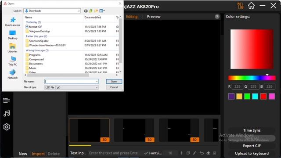Screen dimensions: 281x158
Task: Select Quick access in places bar
Action: click(13, 22)
